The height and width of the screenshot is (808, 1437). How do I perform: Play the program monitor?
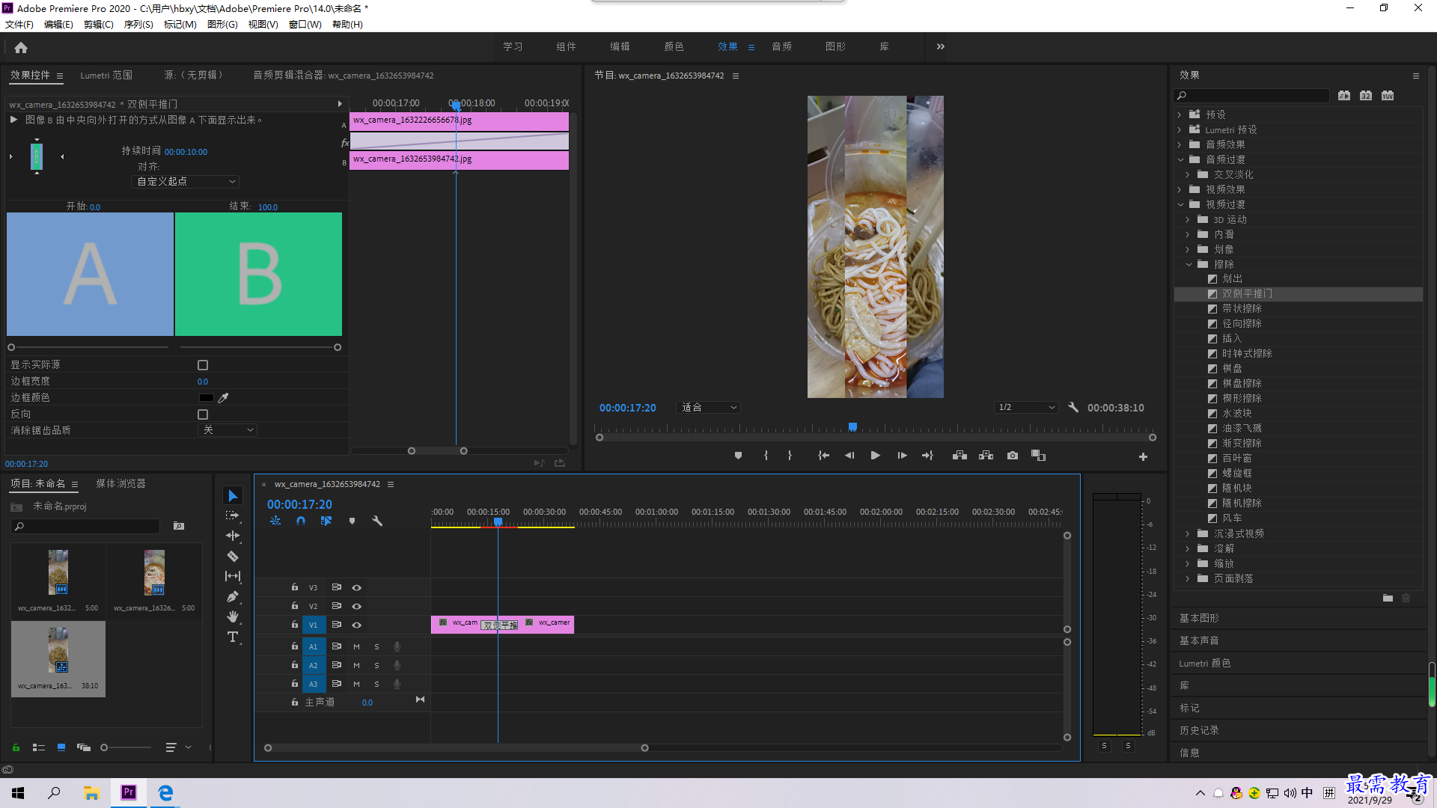[875, 456]
